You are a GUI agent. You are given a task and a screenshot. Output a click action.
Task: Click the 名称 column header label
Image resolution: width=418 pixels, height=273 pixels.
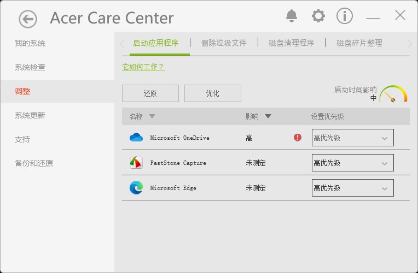click(136, 116)
